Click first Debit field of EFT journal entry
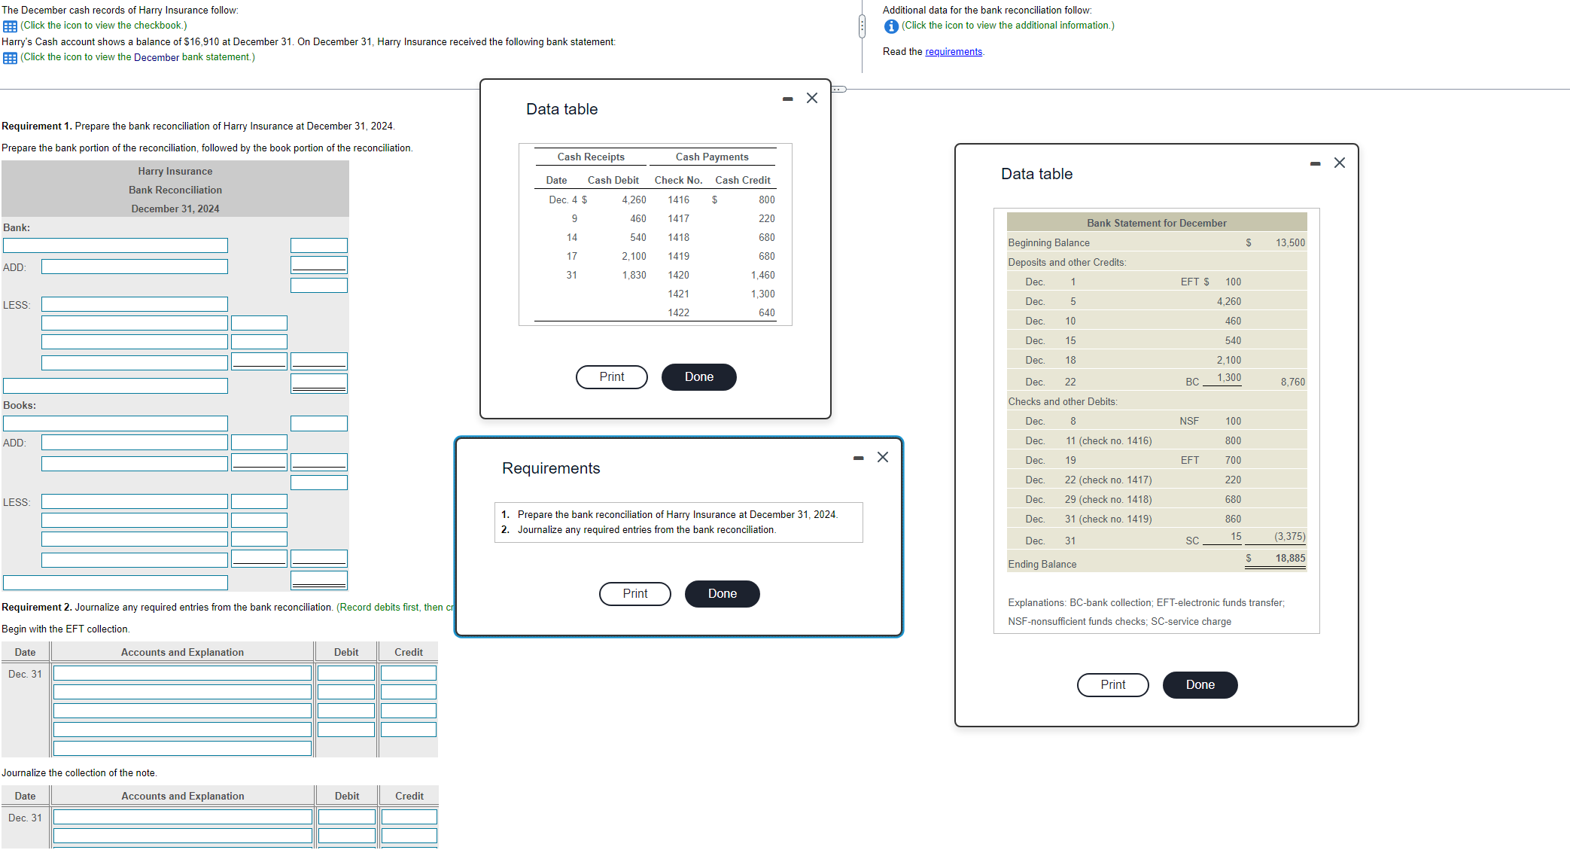 pyautogui.click(x=345, y=673)
